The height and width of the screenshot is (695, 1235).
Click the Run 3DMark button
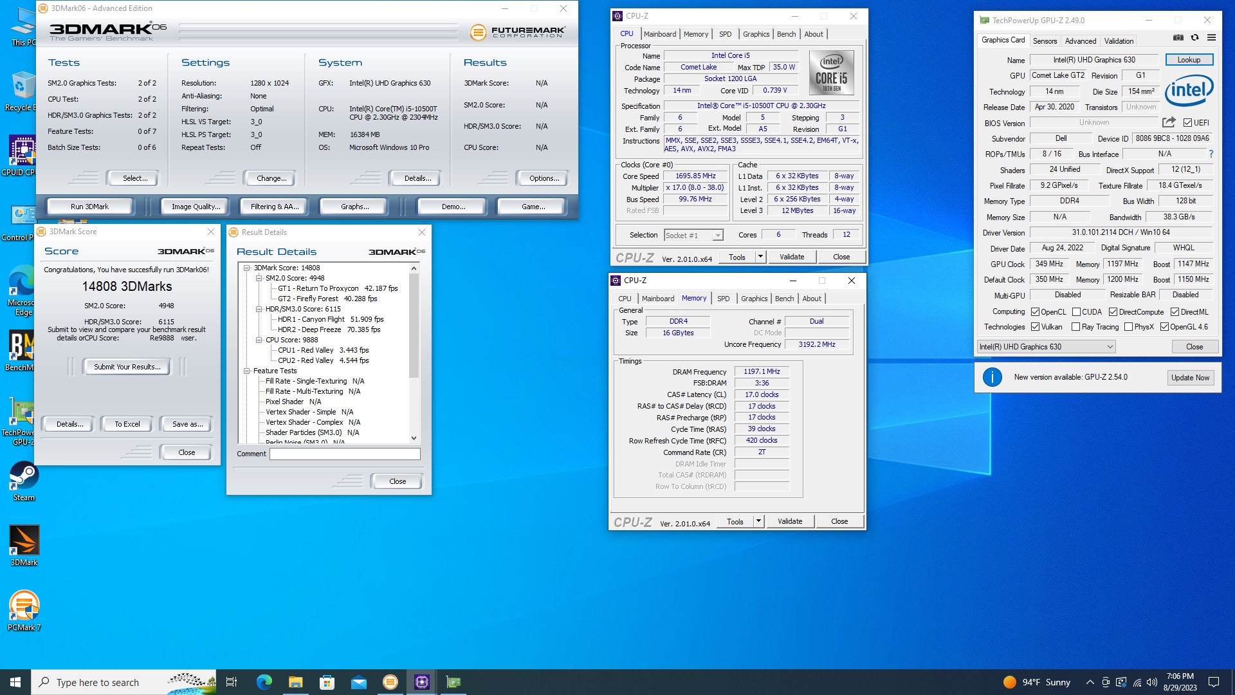(x=89, y=207)
